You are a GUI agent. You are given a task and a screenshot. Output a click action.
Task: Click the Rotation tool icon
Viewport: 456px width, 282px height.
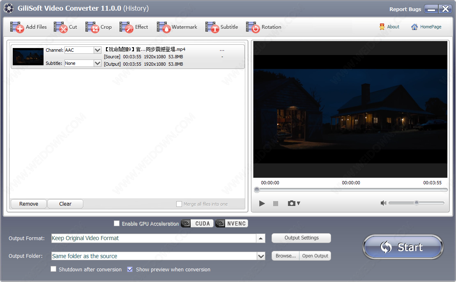[x=253, y=27]
